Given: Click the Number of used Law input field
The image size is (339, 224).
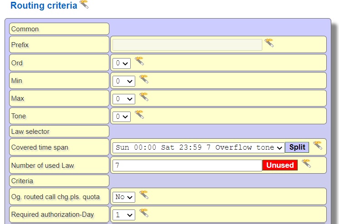Looking at the screenshot, I should pos(187,166).
